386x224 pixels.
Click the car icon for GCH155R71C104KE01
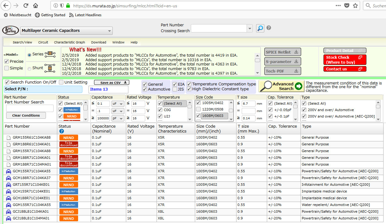point(9,191)
